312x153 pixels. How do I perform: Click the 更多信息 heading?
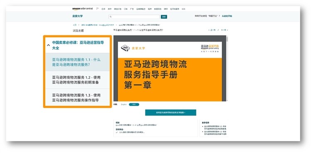pos(206,123)
